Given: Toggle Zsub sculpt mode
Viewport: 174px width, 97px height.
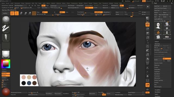Looking at the screenshot, I should pyautogui.click(x=67, y=12).
